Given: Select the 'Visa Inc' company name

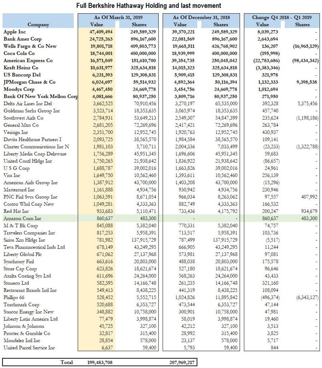Looking at the screenshot, I should coord(12,175).
